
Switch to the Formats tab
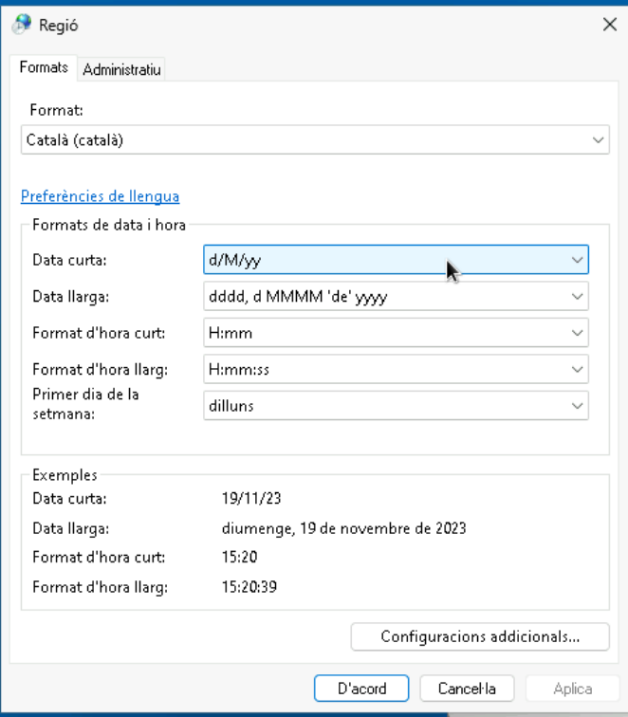44,68
